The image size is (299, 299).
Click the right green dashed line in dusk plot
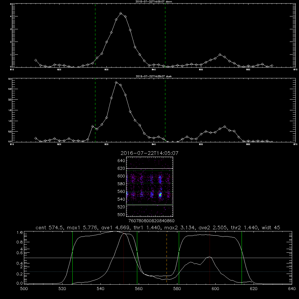pos(165,110)
